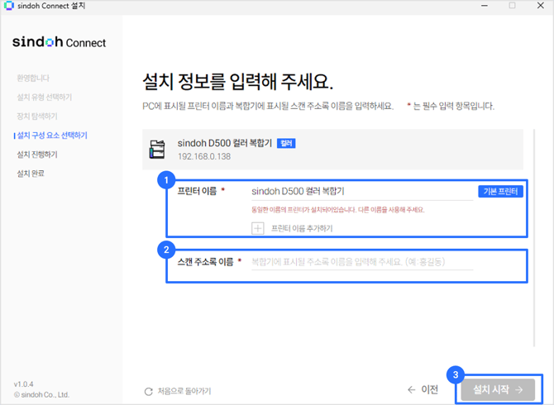This screenshot has width=554, height=405.
Task: Go back with the 이전 button
Action: [423, 389]
